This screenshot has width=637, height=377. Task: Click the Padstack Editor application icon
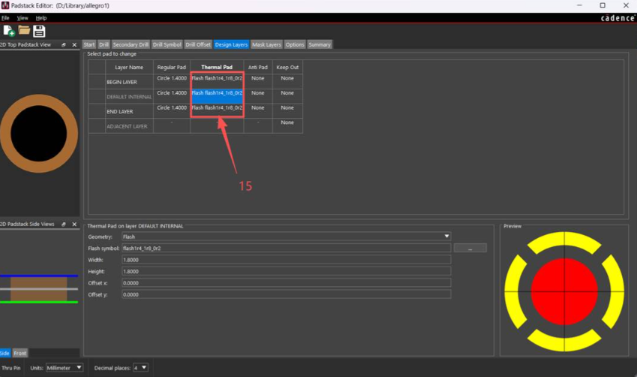pyautogui.click(x=5, y=5)
